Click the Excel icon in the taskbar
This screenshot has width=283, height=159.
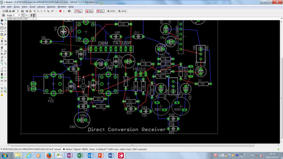click(x=79, y=155)
